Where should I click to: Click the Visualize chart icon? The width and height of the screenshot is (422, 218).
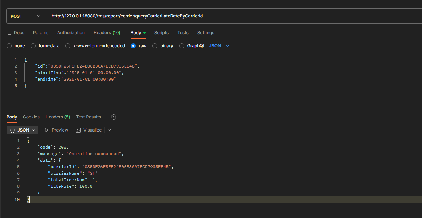[78, 130]
